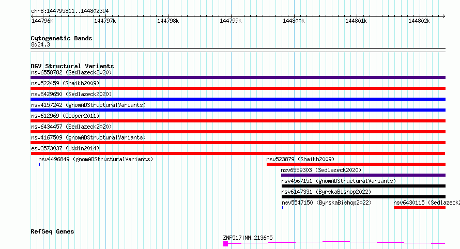
Task: Click the RefSeq Genes track title
Action: pos(52,231)
